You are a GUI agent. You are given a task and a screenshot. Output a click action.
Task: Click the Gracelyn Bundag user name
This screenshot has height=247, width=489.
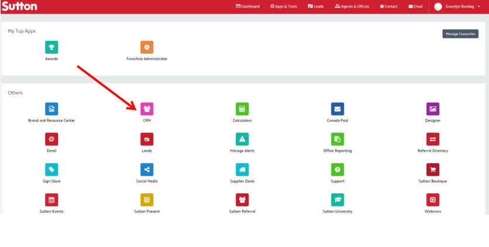click(x=460, y=6)
